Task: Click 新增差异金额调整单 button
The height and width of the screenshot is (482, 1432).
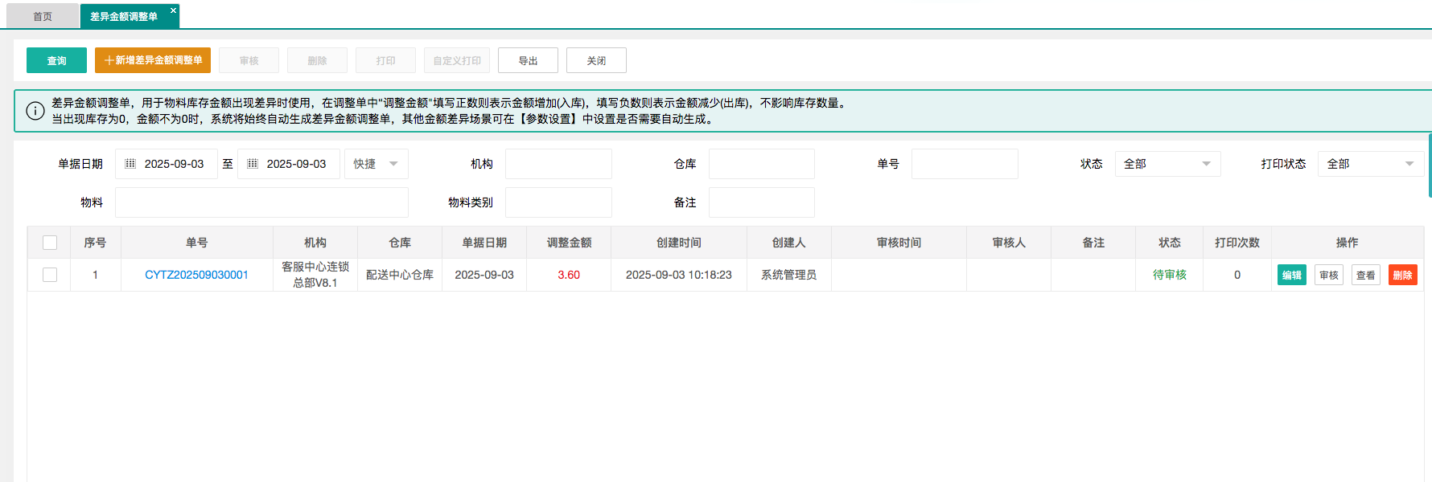Action: tap(153, 60)
